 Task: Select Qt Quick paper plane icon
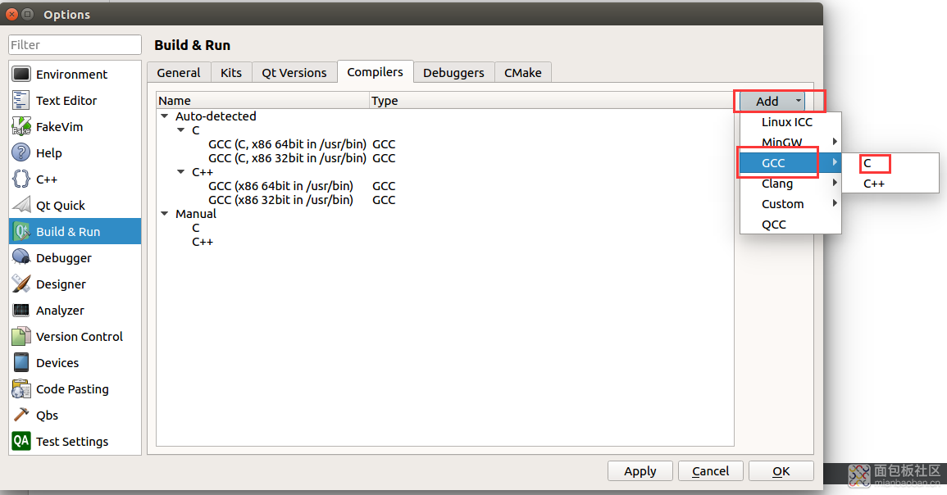pyautogui.click(x=21, y=205)
